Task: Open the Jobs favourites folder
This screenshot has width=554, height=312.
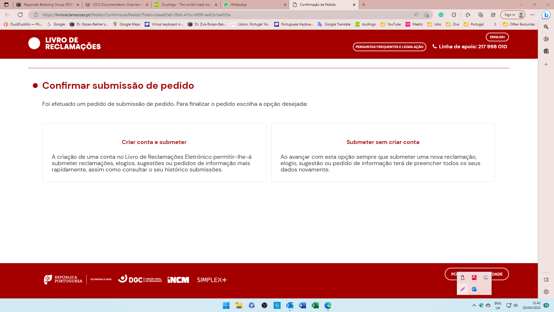Action: (x=434, y=24)
